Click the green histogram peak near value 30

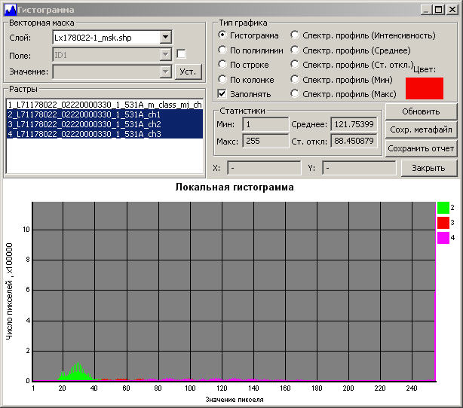point(78,371)
